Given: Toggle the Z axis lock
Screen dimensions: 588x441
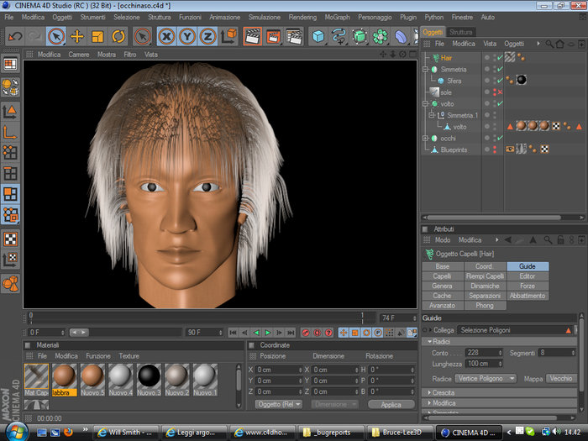Looking at the screenshot, I should pos(207,36).
